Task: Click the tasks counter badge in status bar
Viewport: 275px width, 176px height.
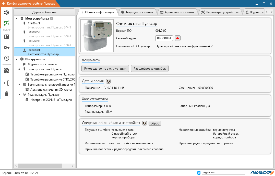Action: (199, 173)
